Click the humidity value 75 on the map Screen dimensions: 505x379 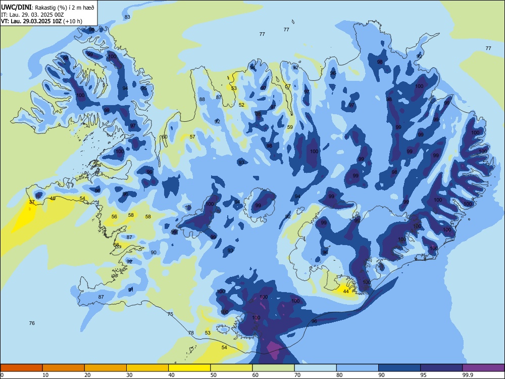pyautogui.click(x=170, y=314)
